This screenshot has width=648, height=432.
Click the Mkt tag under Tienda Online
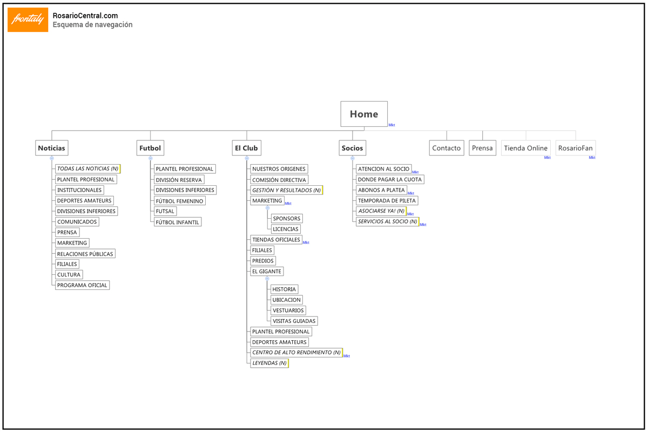[x=547, y=158]
